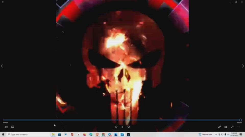The image size is (245, 137).
Task: Open the Market Brief taskbar widget
Action: pos(205,134)
